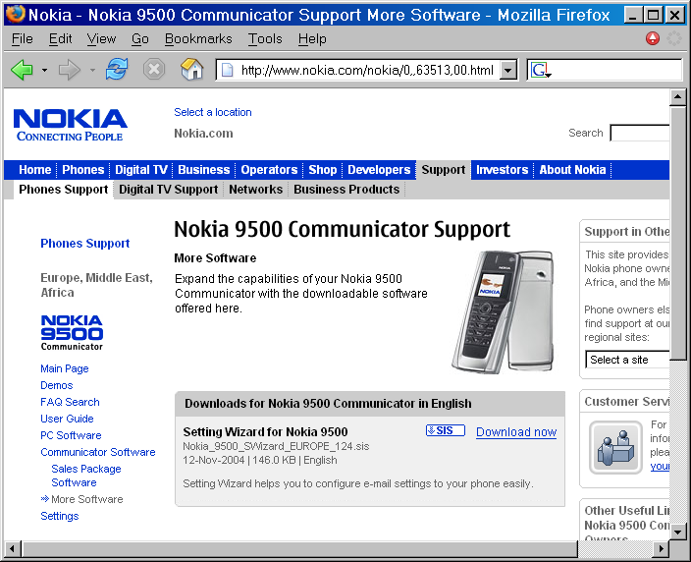Open the PC Software sidebar link

(x=71, y=436)
